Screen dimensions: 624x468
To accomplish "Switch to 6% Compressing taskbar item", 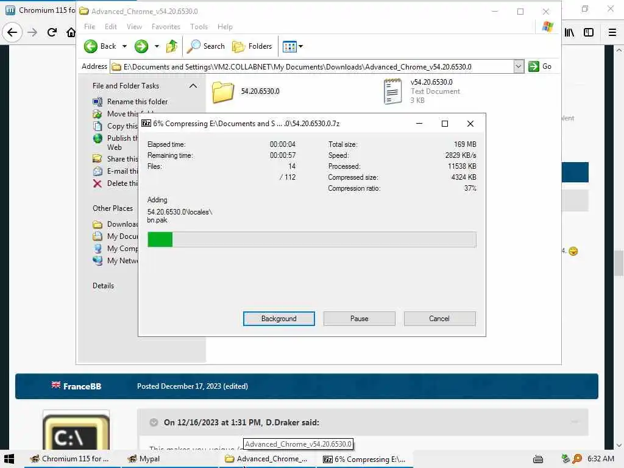I will [364, 459].
